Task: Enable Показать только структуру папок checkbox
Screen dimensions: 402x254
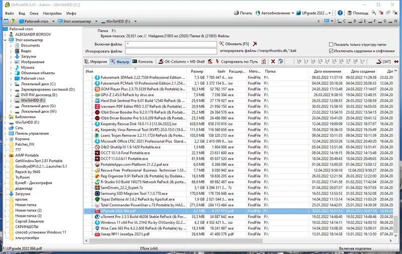Action: (331, 45)
